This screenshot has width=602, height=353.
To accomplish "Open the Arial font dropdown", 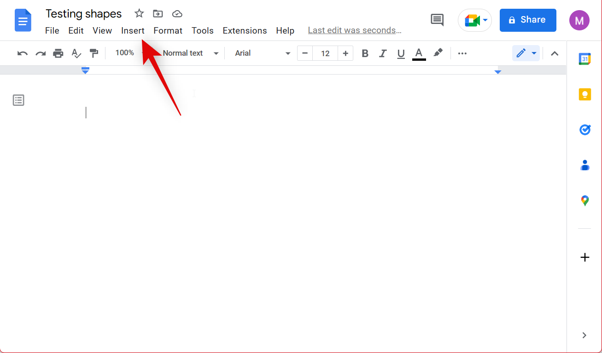I will point(263,53).
